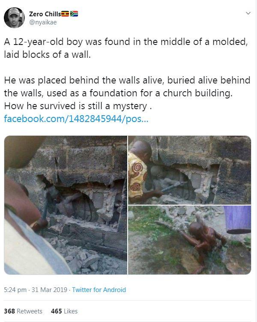Open the large left wall photo
257x322 pixels.
click(66, 205)
